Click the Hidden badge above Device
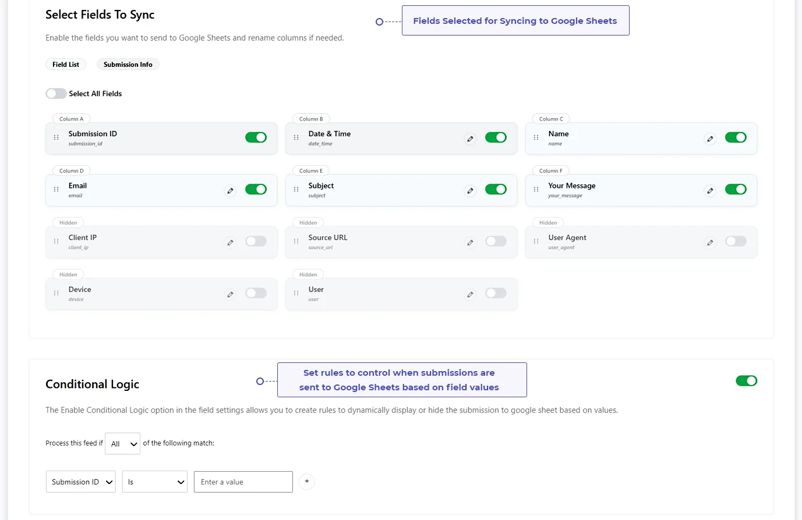Screen dimensions: 802x520 coord(68,274)
